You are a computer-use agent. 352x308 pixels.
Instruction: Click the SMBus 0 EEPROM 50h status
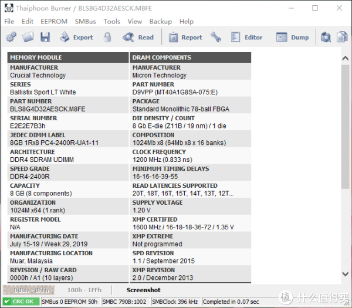tap(70, 302)
